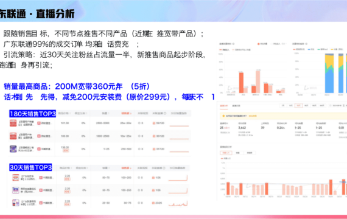Click the livestream icon beside 30/120

[x=154, y=136]
